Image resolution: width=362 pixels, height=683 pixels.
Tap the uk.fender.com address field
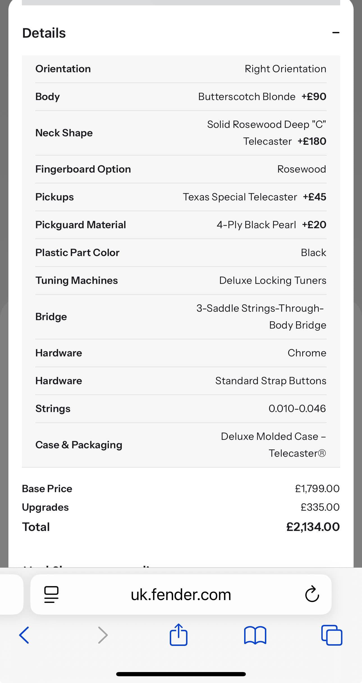(x=181, y=595)
